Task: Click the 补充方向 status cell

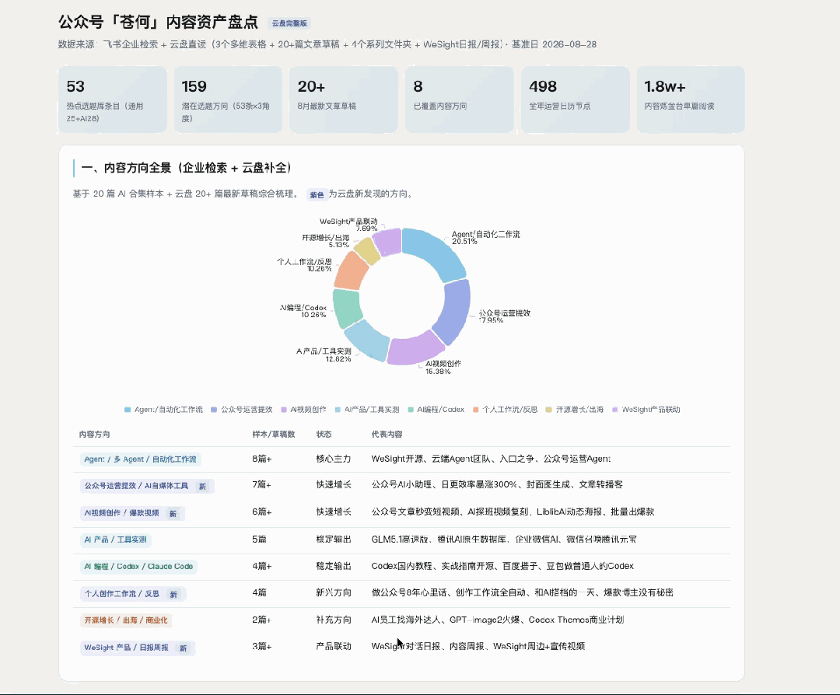Action: tap(334, 620)
